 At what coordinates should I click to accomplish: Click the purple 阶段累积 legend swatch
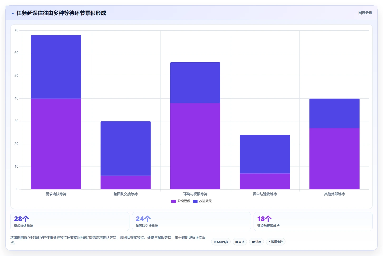point(173,201)
